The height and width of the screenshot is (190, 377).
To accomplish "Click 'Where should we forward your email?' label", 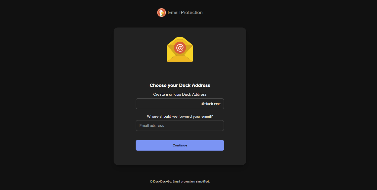I will coord(180,116).
